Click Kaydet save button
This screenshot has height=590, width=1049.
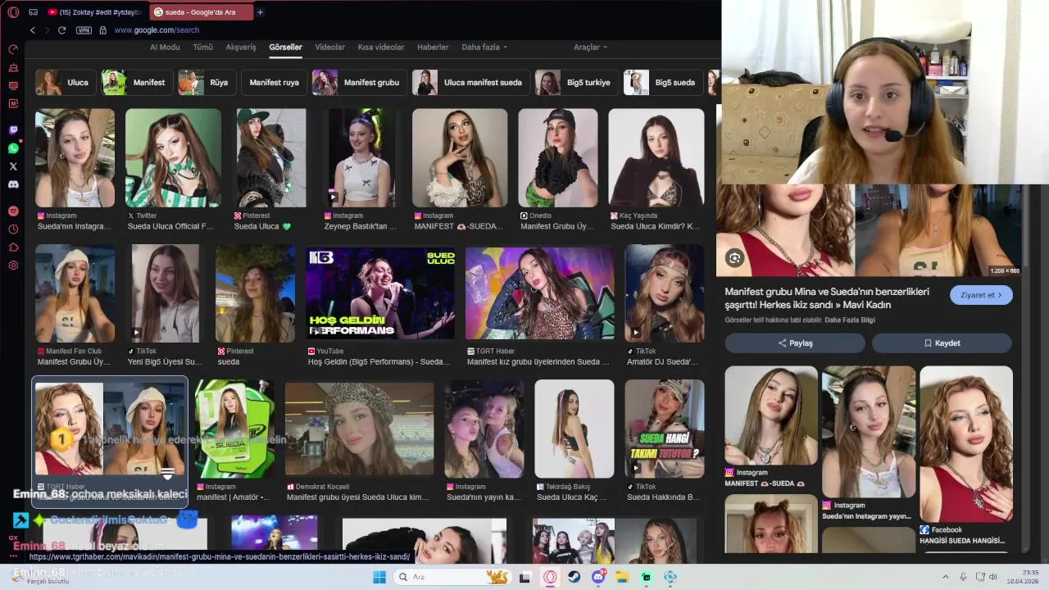942,343
